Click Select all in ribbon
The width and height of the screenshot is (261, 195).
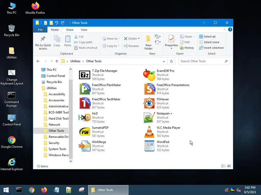[x=207, y=37]
